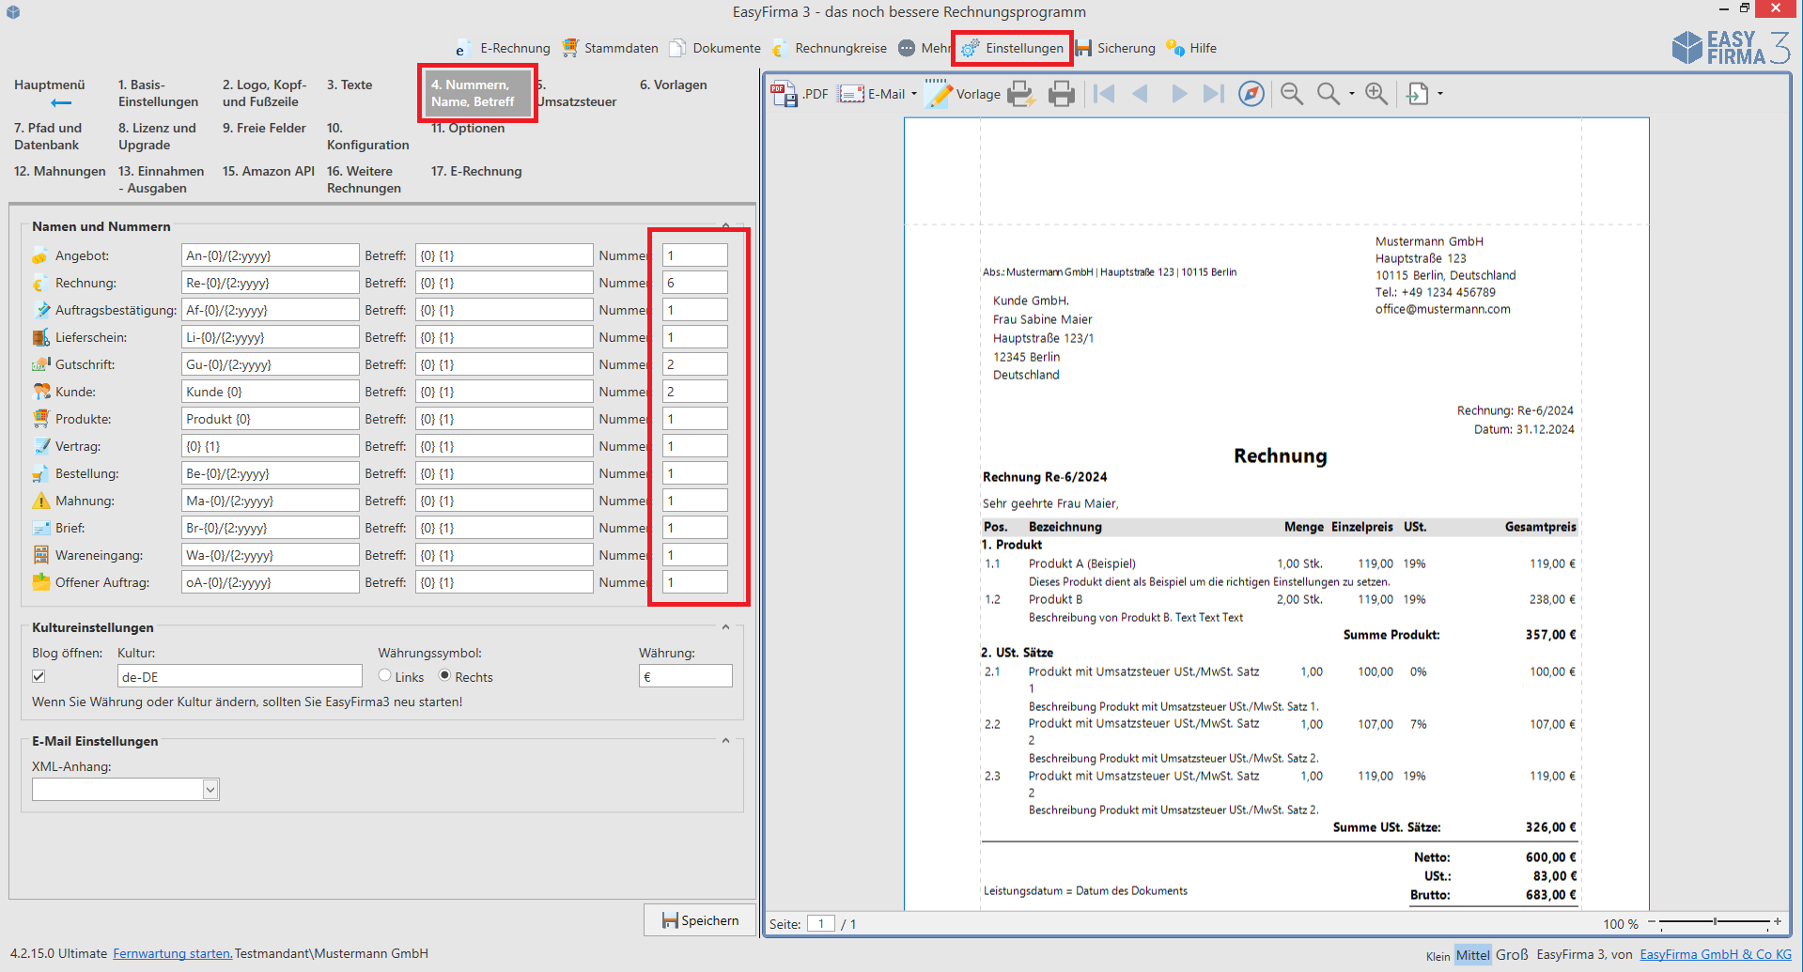Click the slider minus end
The width and height of the screenshot is (1803, 972).
pyautogui.click(x=1652, y=922)
